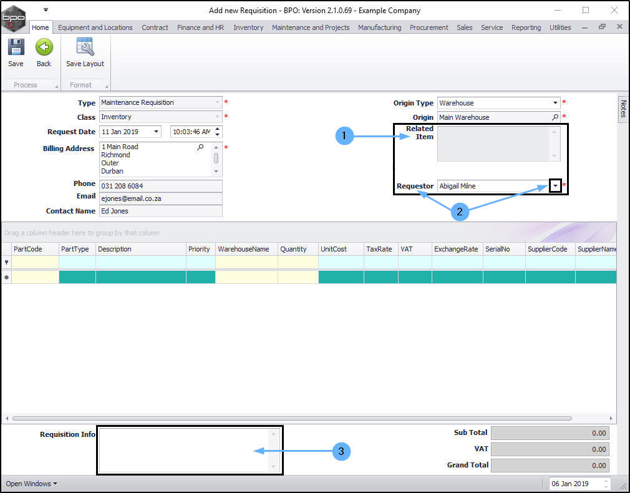Click the new row asterisk indicator

point(6,277)
